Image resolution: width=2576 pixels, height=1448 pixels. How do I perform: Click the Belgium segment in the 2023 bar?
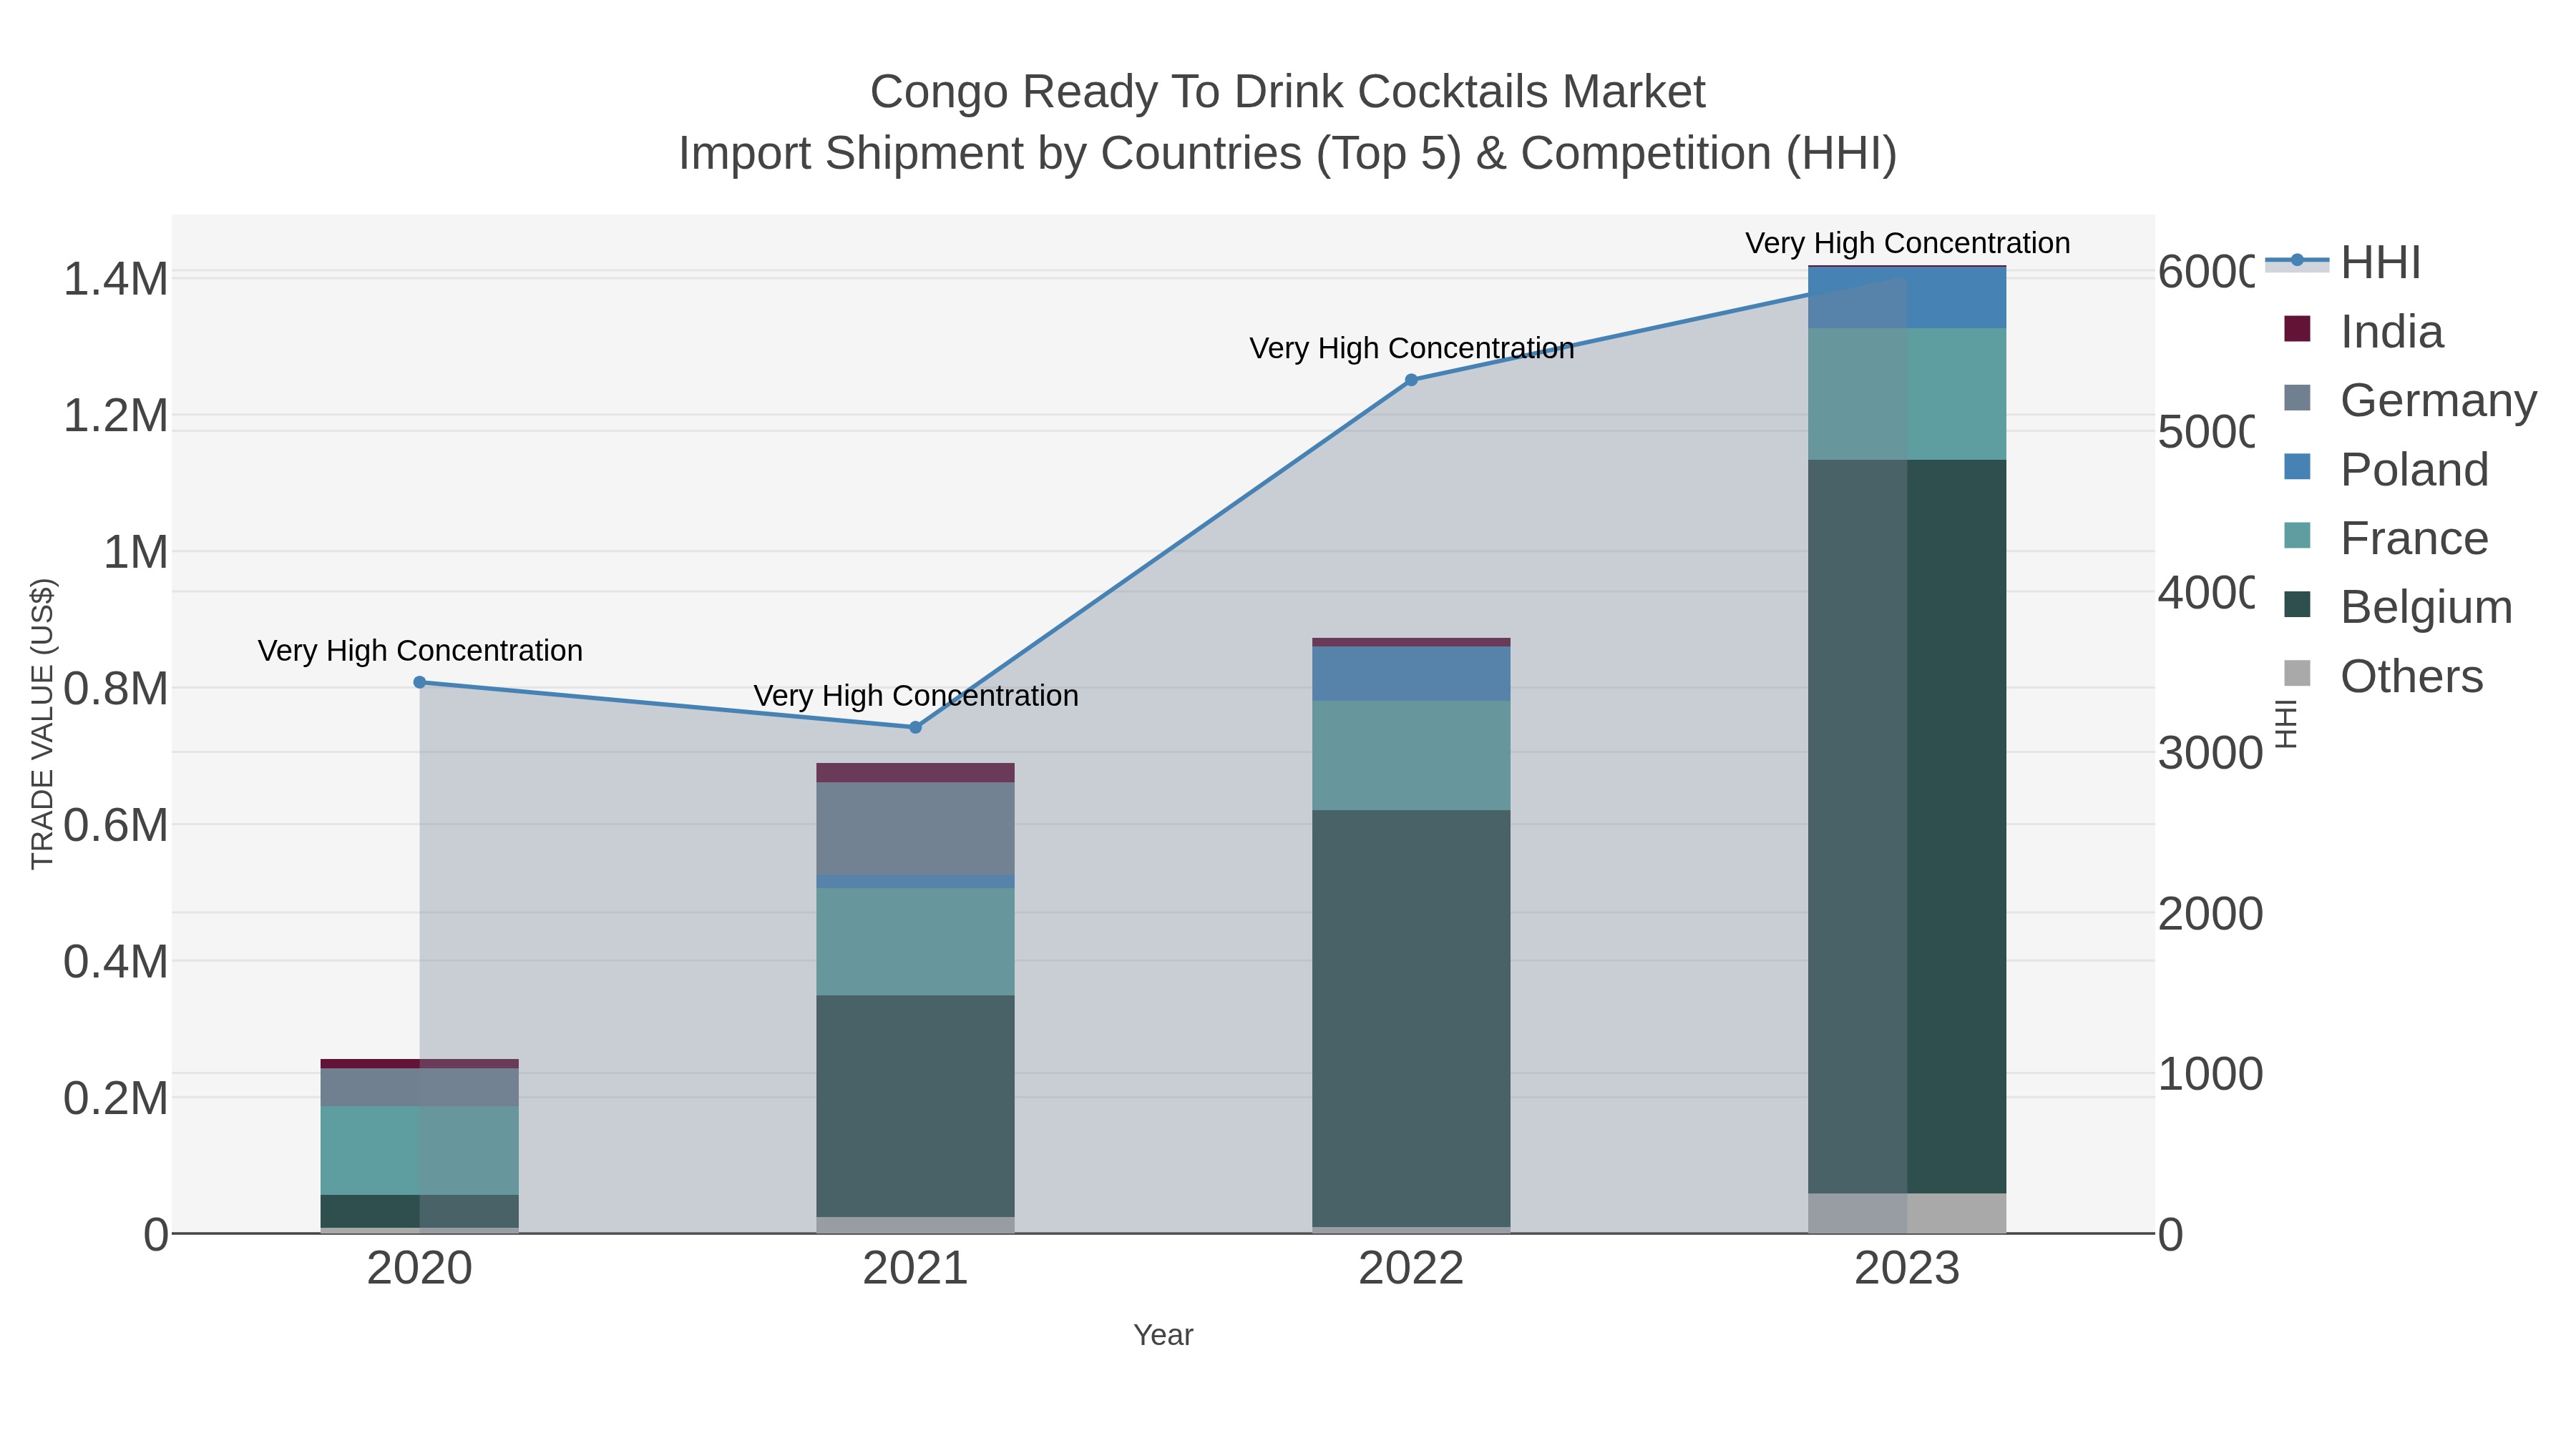(1907, 827)
